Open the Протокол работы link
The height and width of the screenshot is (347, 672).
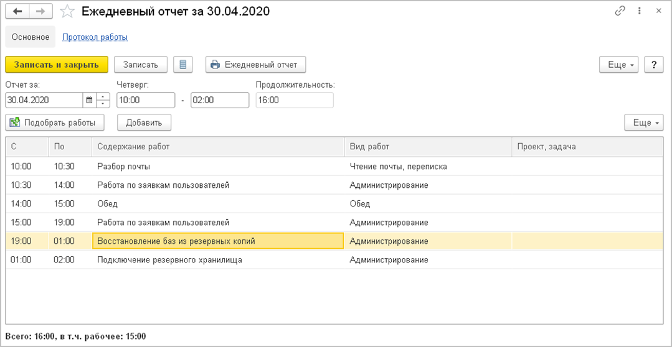pos(95,37)
